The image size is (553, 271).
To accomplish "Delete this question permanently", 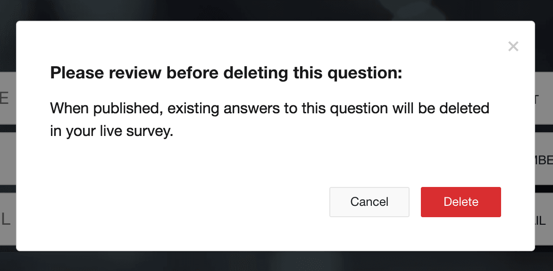I will coord(461,202).
